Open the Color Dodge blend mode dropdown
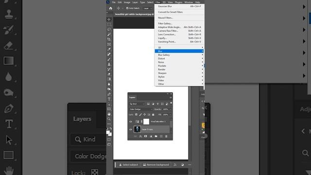This screenshot has height=175, width=311. (x=141, y=109)
